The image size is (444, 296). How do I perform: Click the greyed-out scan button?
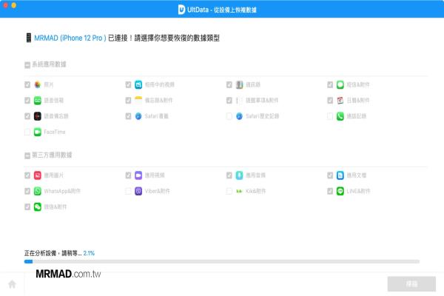[411, 284]
